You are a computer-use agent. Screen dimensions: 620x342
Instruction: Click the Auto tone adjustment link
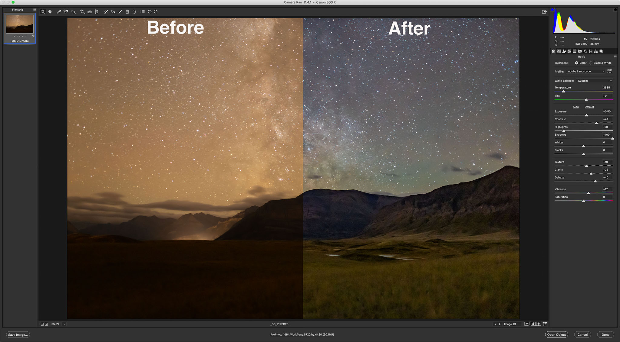575,107
